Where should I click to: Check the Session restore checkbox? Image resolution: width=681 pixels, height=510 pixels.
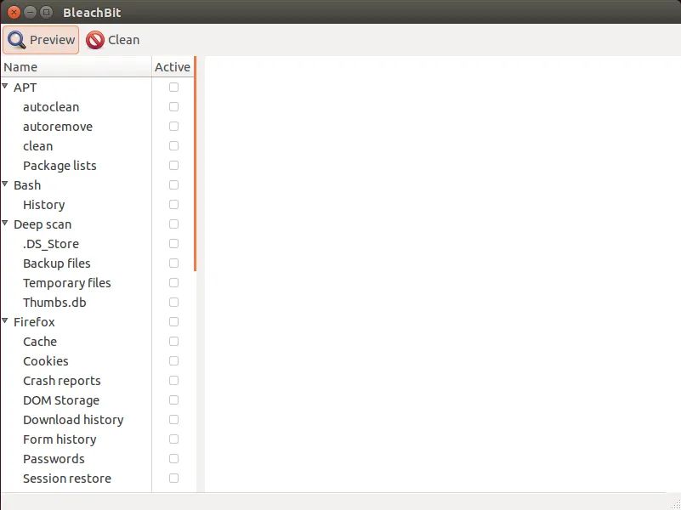tap(173, 478)
